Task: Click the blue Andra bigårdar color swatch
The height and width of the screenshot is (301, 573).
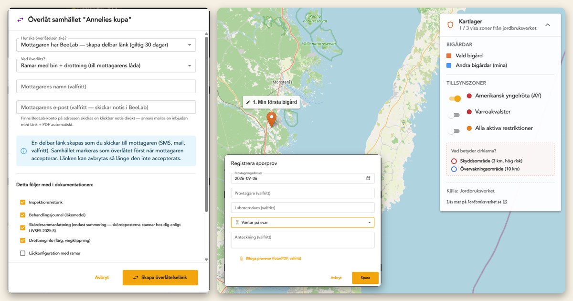Action: tap(449, 65)
